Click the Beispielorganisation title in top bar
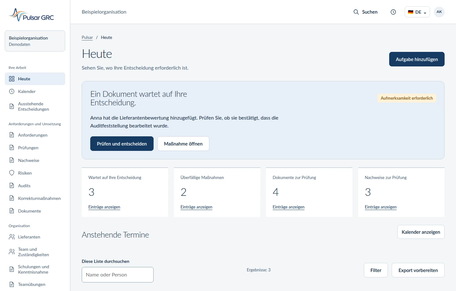Image resolution: width=456 pixels, height=291 pixels. click(x=104, y=12)
